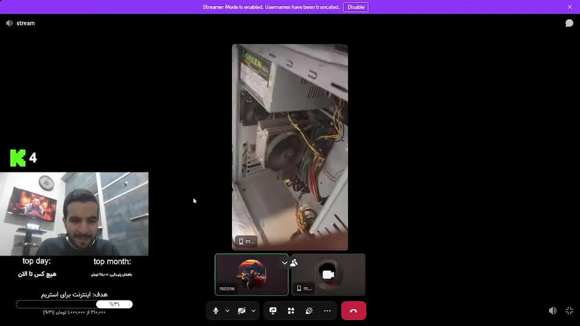Disconnect from the call
580x326 pixels.
click(x=353, y=311)
